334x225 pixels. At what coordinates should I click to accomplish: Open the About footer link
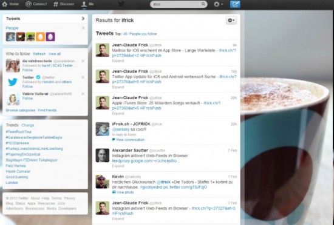click(35, 198)
